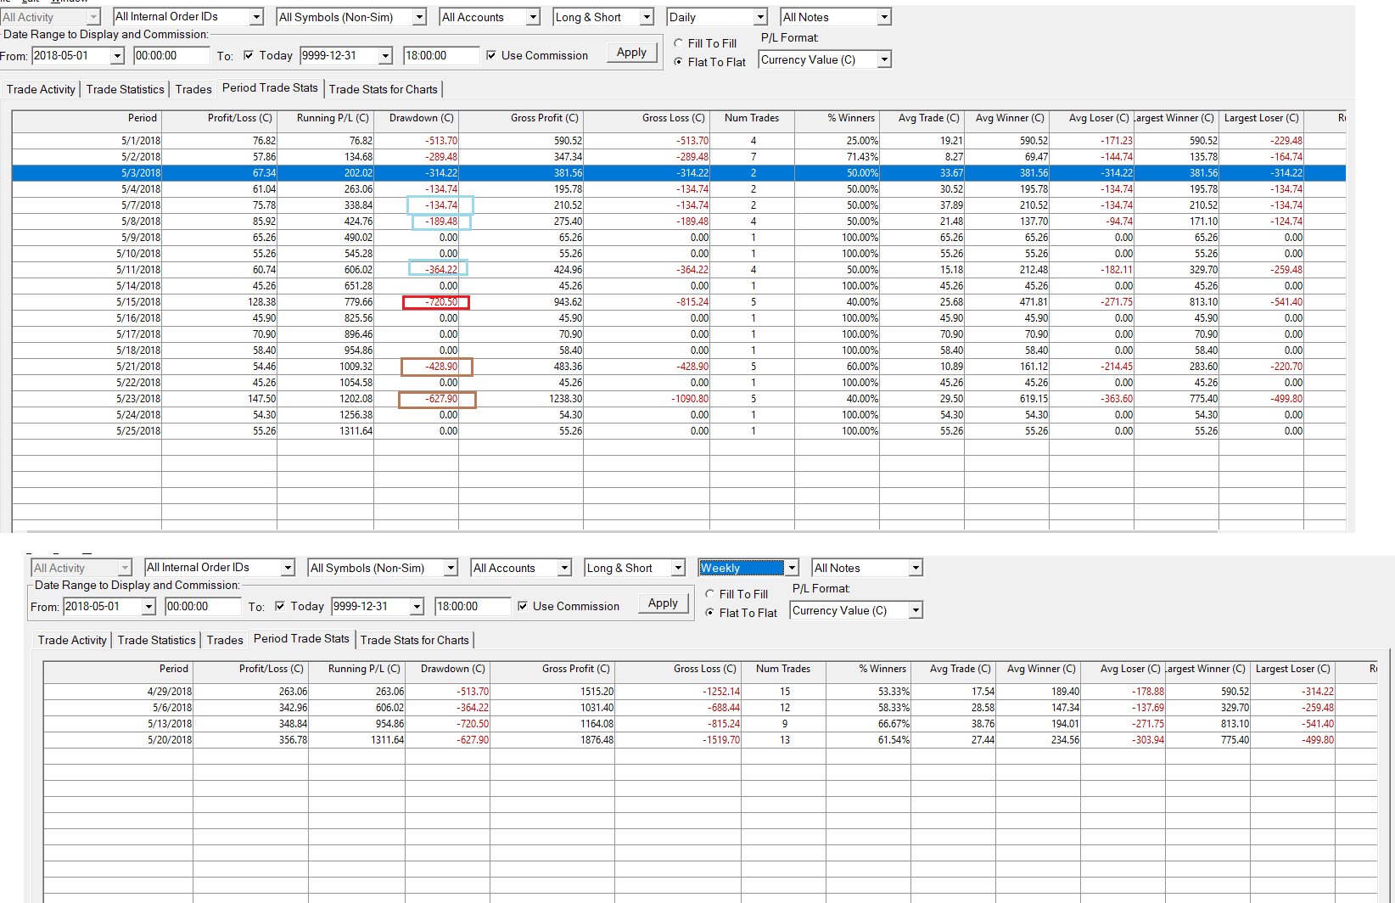Viewport: 1395px width, 903px height.
Task: Select the bottom Flat To Flat radio button
Action: 710,613
